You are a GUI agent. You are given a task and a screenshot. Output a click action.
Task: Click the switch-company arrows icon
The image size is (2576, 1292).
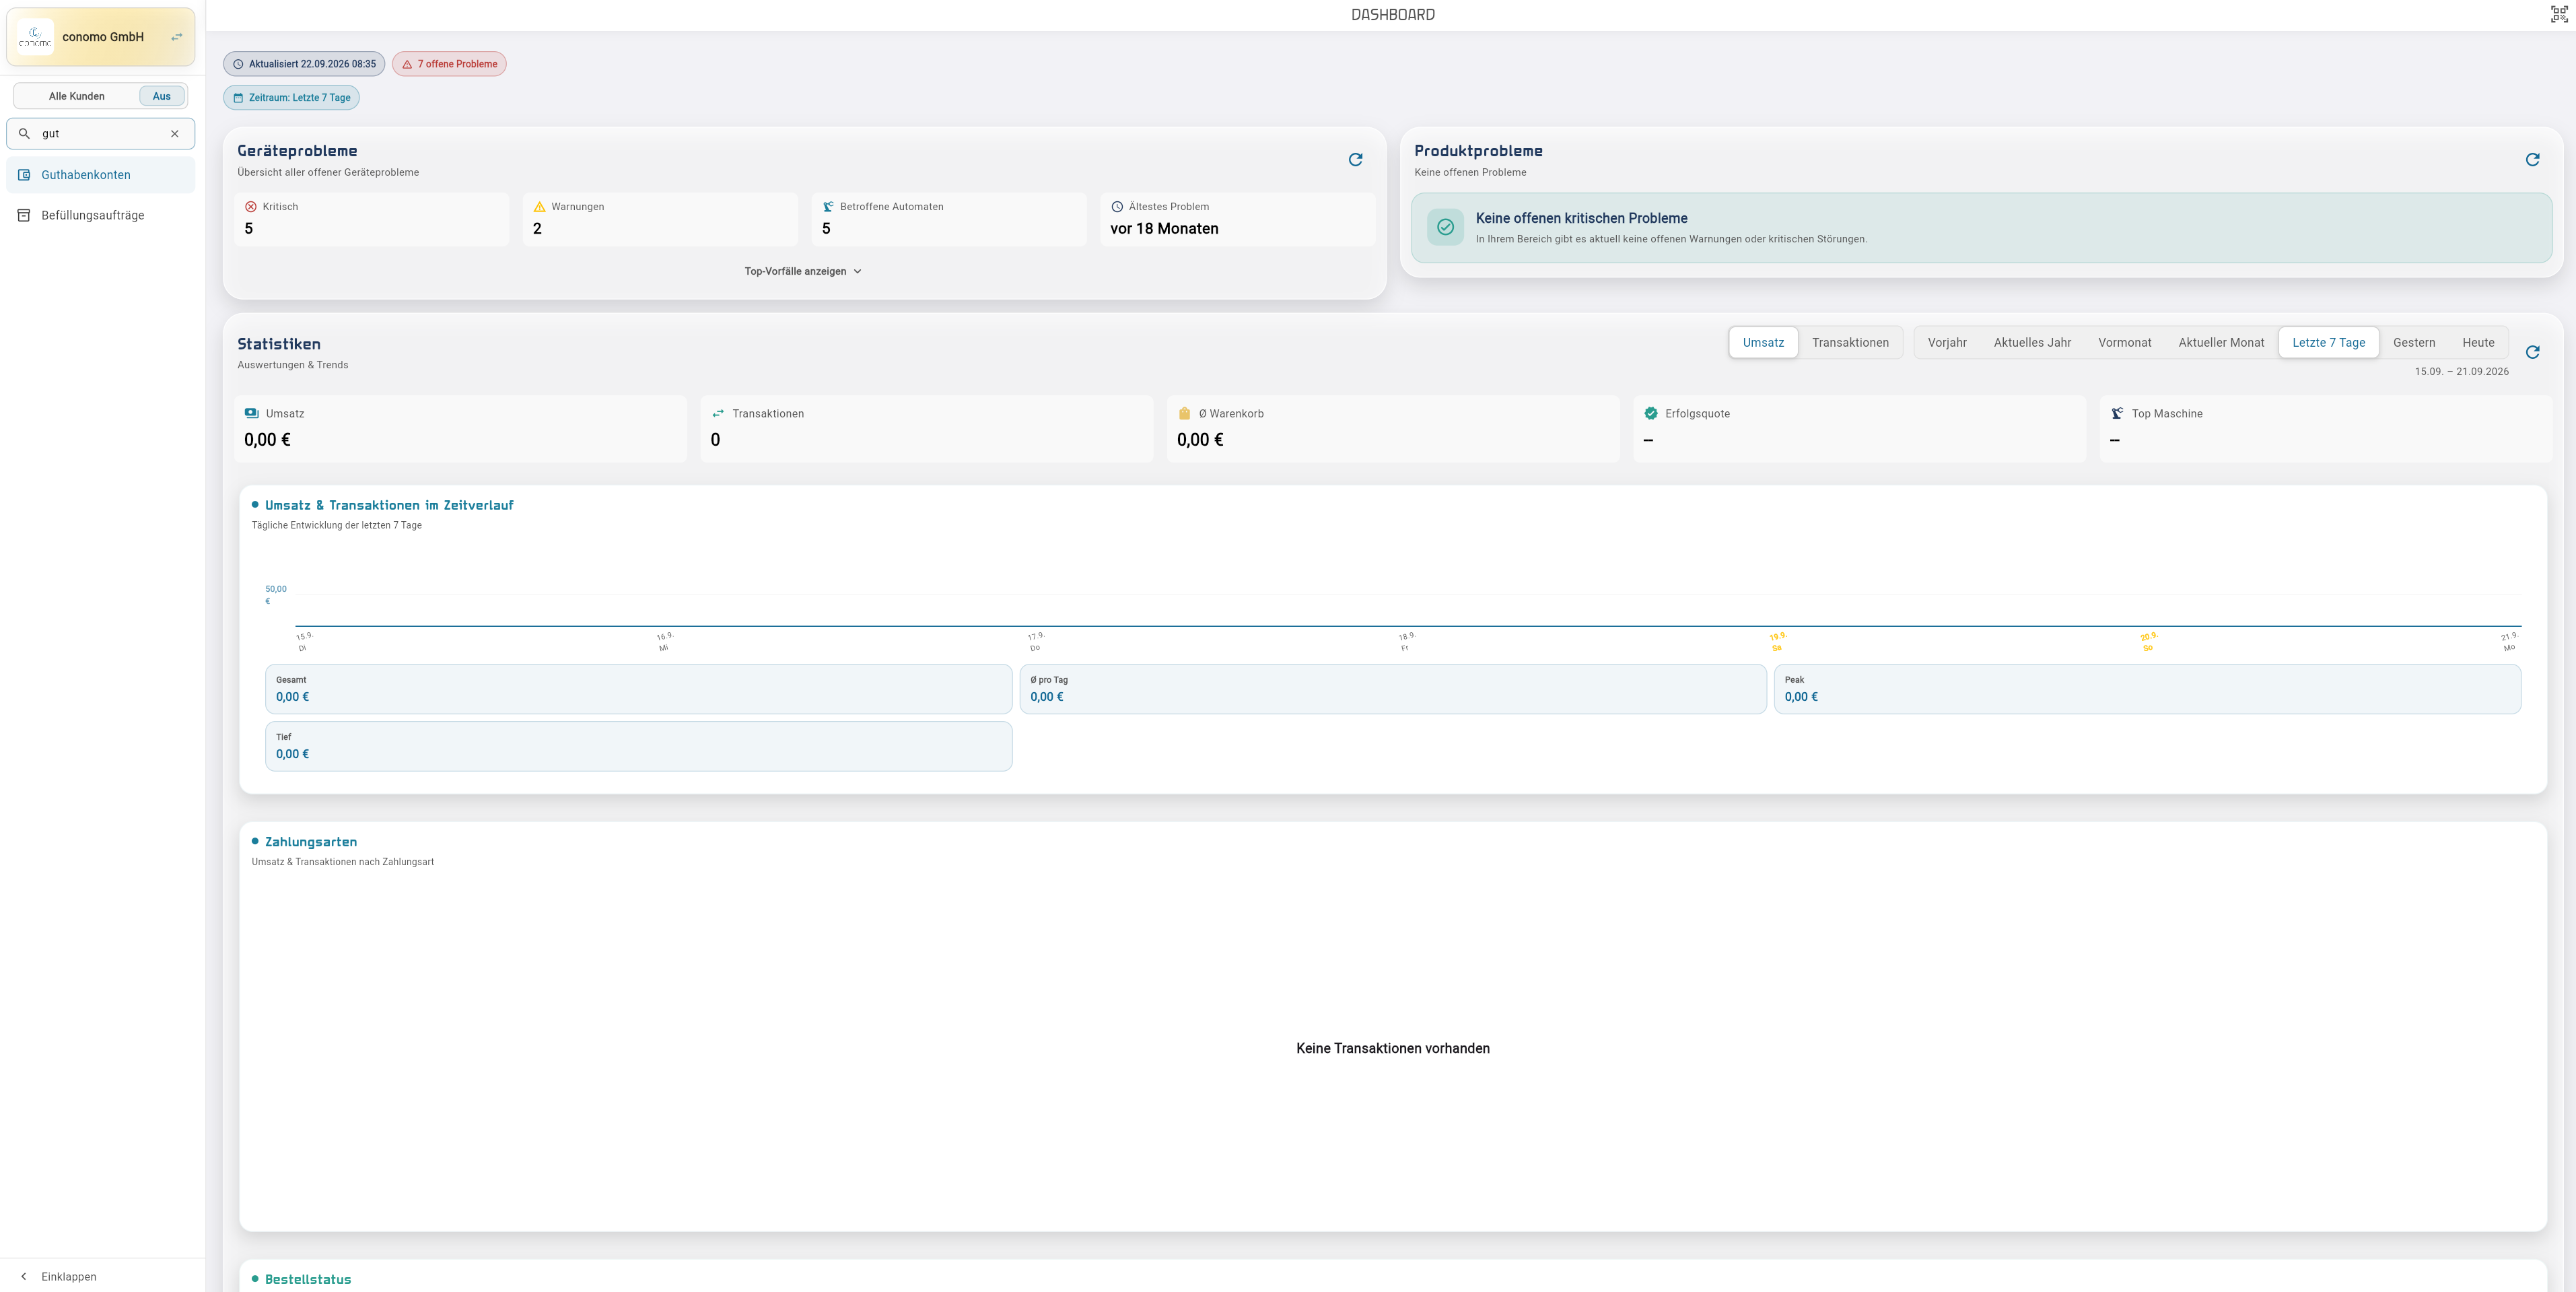(x=177, y=37)
